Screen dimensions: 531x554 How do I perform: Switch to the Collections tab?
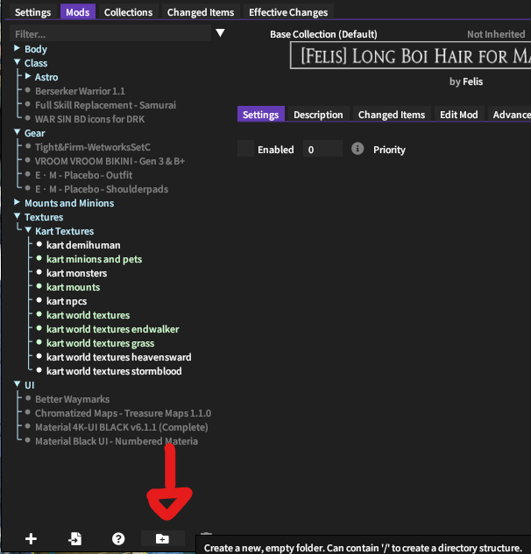click(x=128, y=12)
